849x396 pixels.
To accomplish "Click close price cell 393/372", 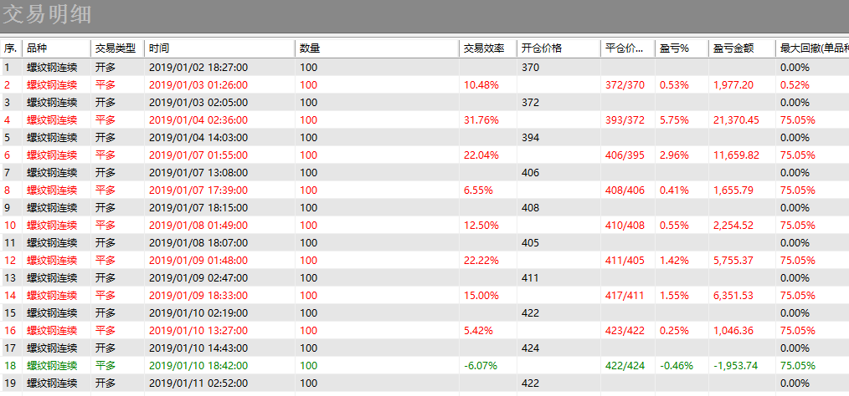I will (x=625, y=120).
